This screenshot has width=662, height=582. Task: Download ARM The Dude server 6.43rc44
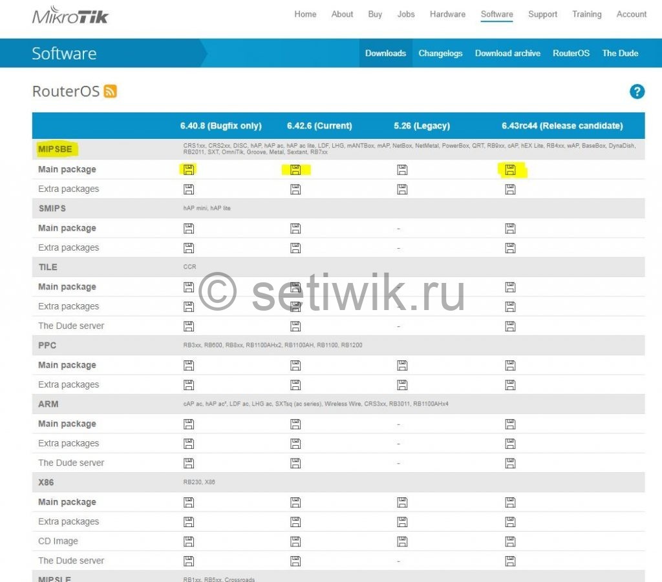511,463
